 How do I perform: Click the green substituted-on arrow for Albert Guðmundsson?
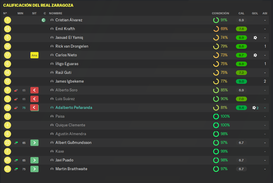pyautogui.click(x=34, y=143)
